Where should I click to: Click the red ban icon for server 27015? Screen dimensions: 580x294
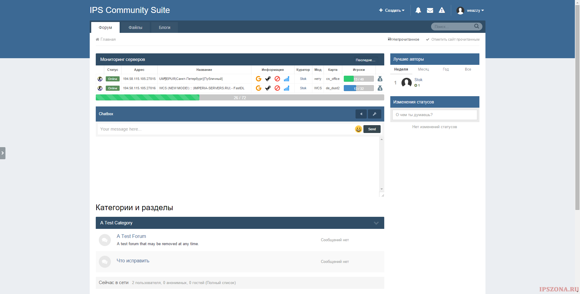pyautogui.click(x=277, y=79)
